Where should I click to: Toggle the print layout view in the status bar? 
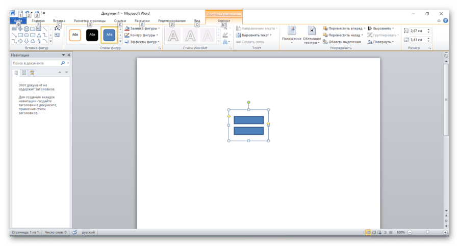tap(368, 232)
